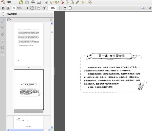Go to the previous page using the up arrow
152x131 pixels.
pyautogui.click(x=3, y=8)
